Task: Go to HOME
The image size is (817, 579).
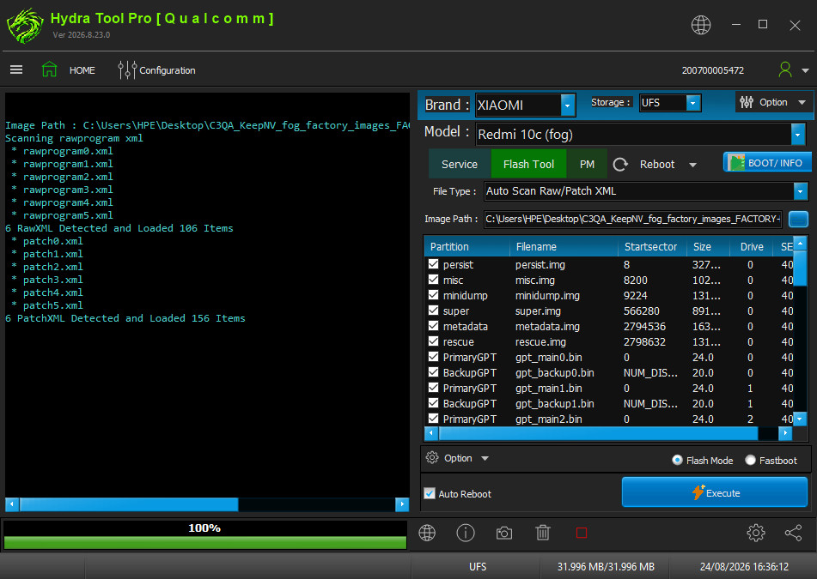Action: (x=82, y=70)
